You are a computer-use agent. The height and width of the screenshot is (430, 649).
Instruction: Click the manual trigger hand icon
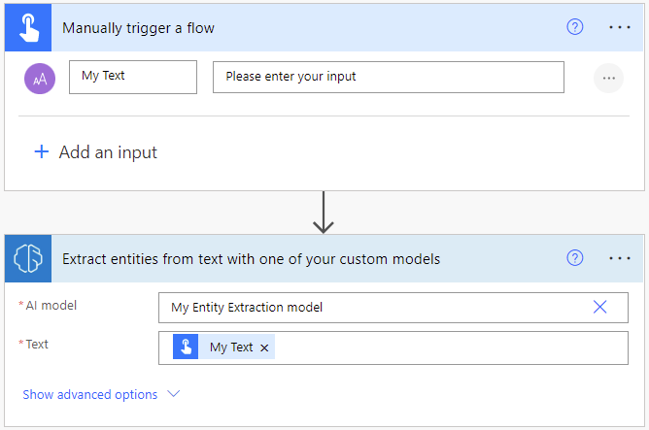(x=29, y=27)
